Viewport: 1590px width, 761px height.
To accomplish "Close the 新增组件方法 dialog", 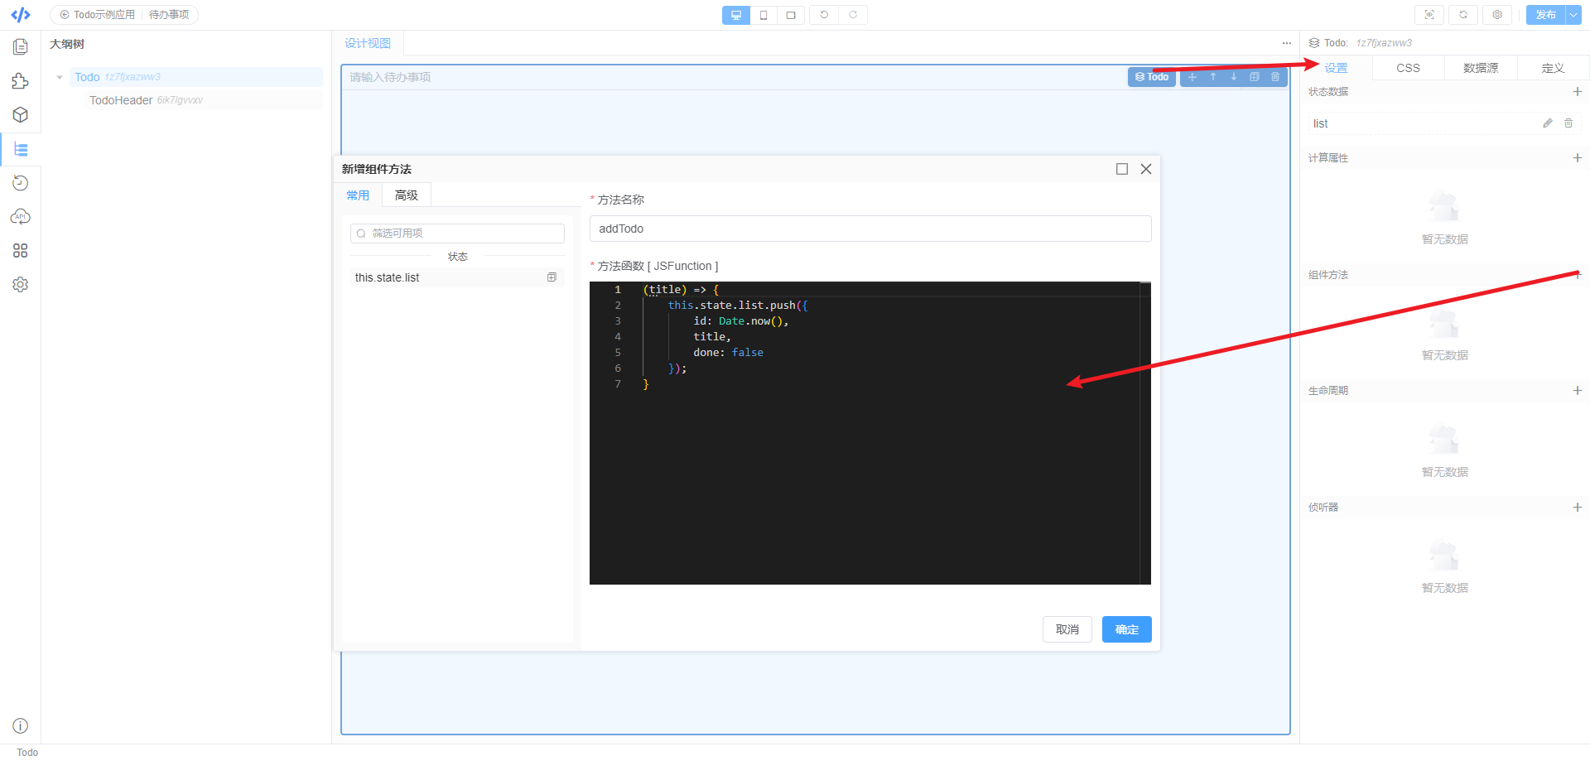I will pyautogui.click(x=1146, y=169).
